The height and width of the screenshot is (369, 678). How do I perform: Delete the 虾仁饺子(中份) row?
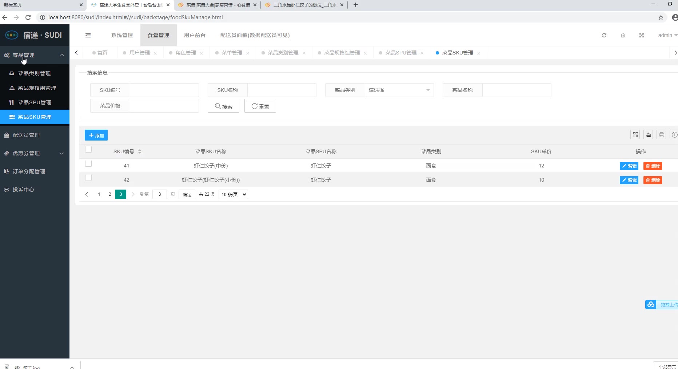pos(653,166)
